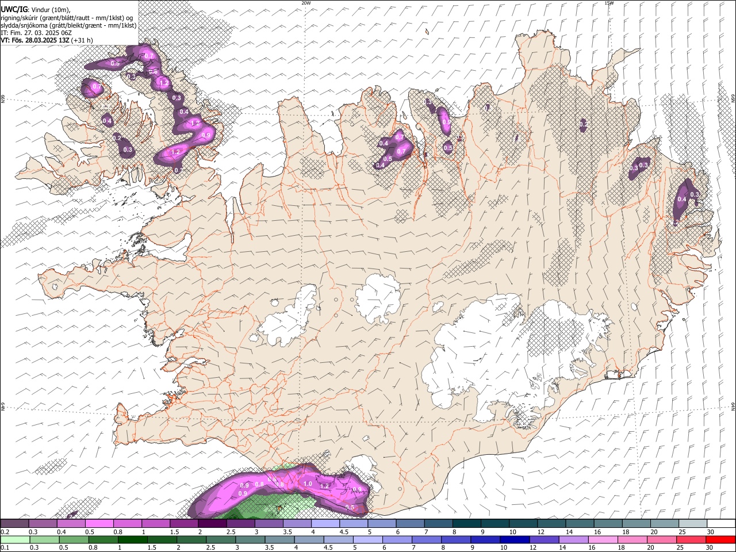This screenshot has height=552, width=736.
Task: Click the upper legend swatch between 0.2 and 0.3
Action: [15, 524]
